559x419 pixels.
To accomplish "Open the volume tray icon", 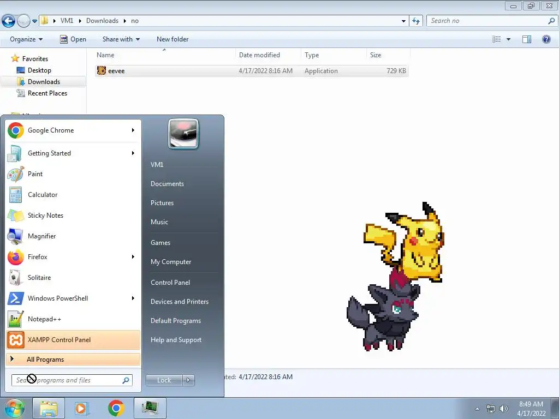I will [x=503, y=409].
